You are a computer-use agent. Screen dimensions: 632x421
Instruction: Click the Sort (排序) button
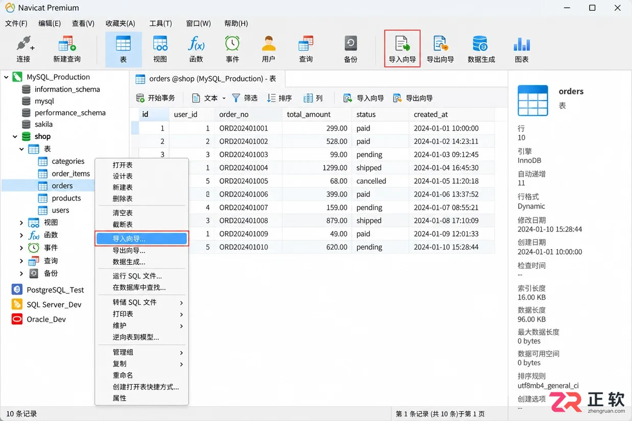pyautogui.click(x=279, y=98)
